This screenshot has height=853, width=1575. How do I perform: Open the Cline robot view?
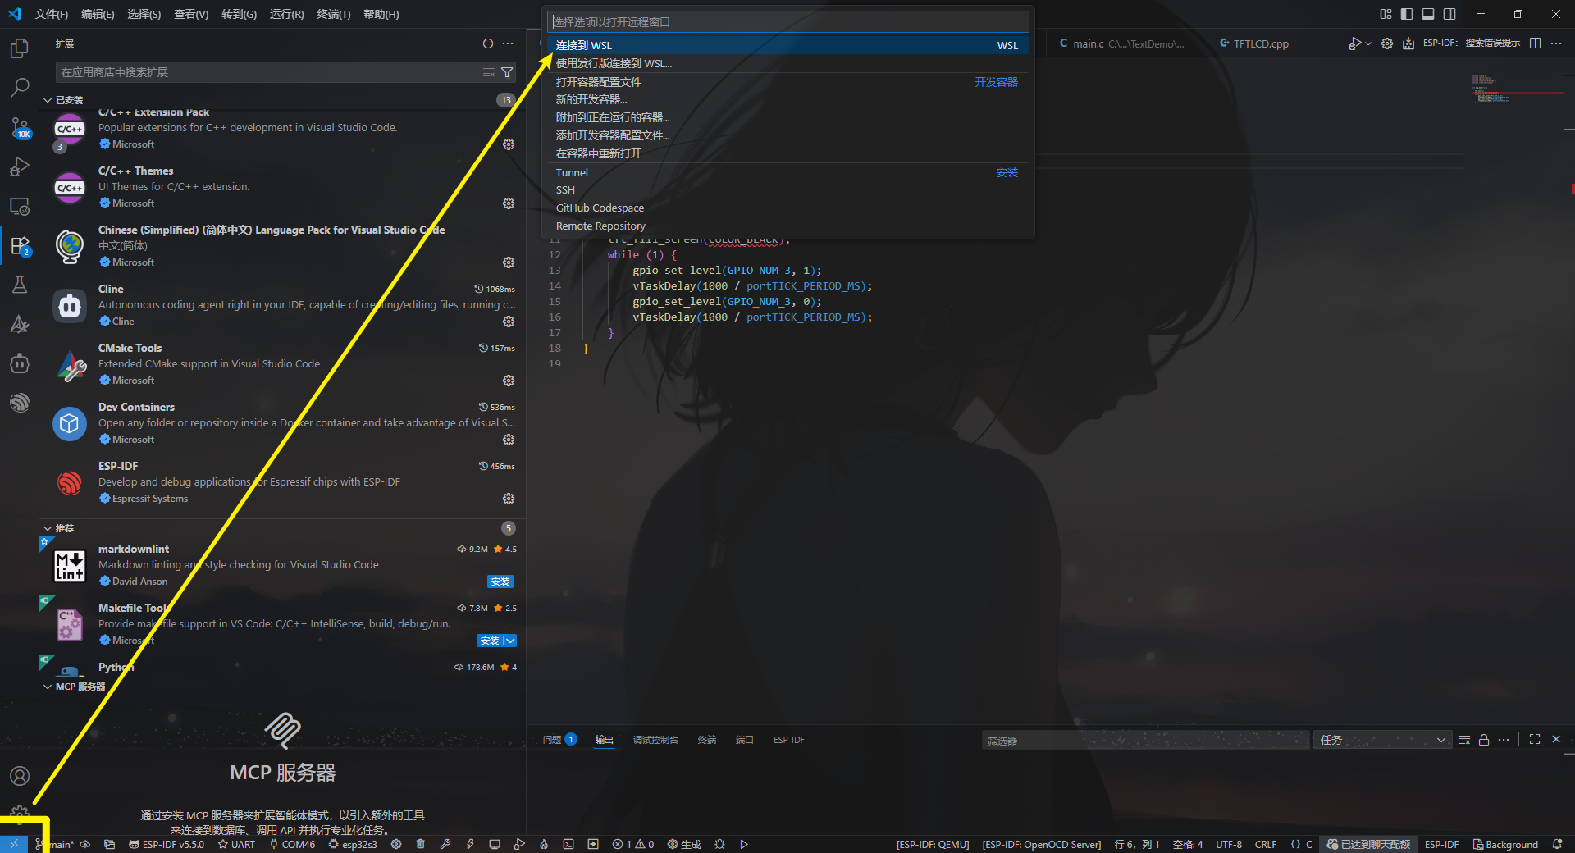point(19,363)
